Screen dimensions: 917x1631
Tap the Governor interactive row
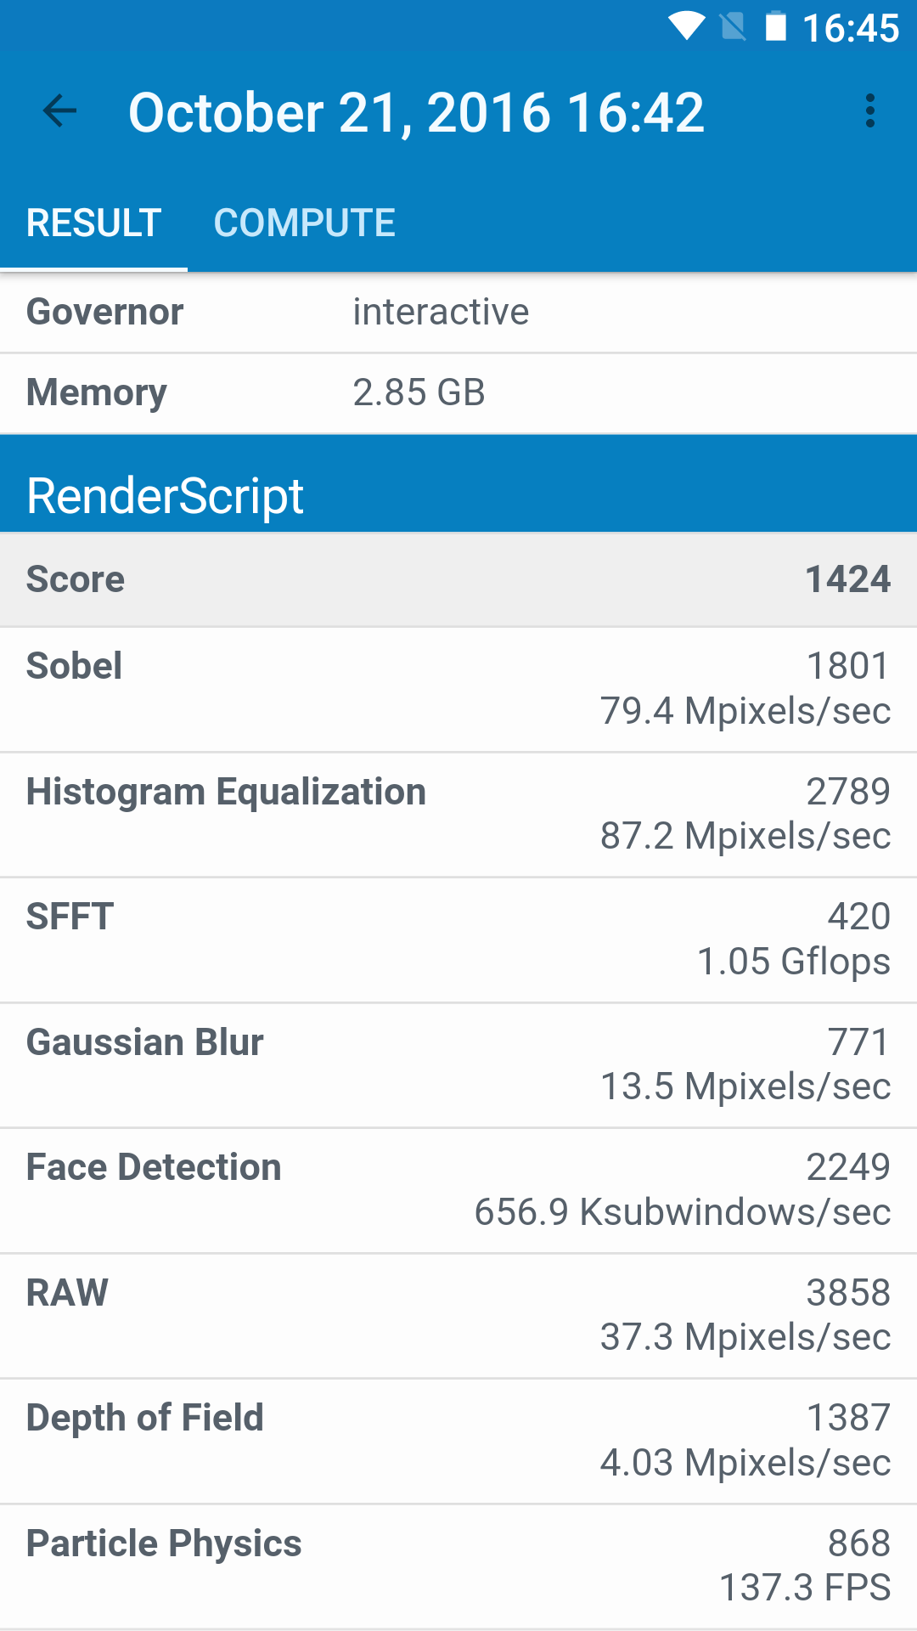pos(458,312)
